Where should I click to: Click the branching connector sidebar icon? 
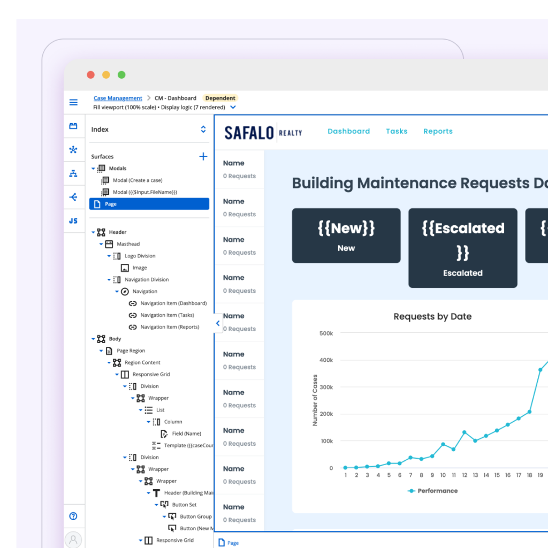[x=73, y=197]
